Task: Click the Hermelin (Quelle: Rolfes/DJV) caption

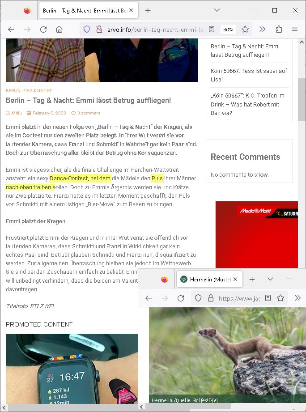Action: 185,400
